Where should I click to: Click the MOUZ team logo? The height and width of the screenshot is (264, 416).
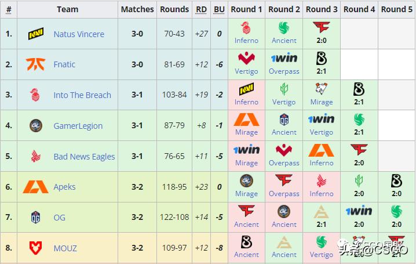coord(35,248)
